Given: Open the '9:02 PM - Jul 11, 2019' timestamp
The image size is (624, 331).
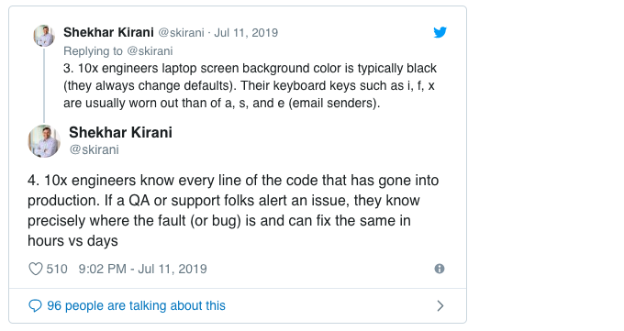Looking at the screenshot, I should pos(142,269).
